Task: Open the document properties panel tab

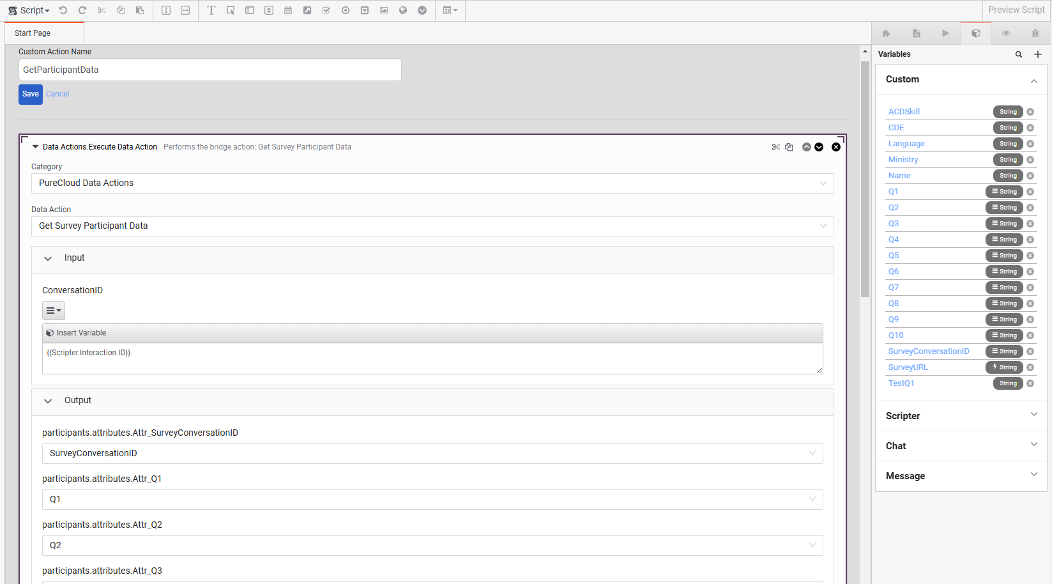Action: (x=916, y=33)
